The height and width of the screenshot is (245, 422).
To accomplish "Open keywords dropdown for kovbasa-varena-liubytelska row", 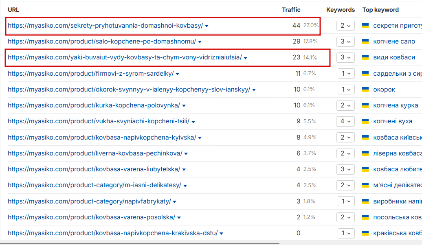I will point(345,169).
